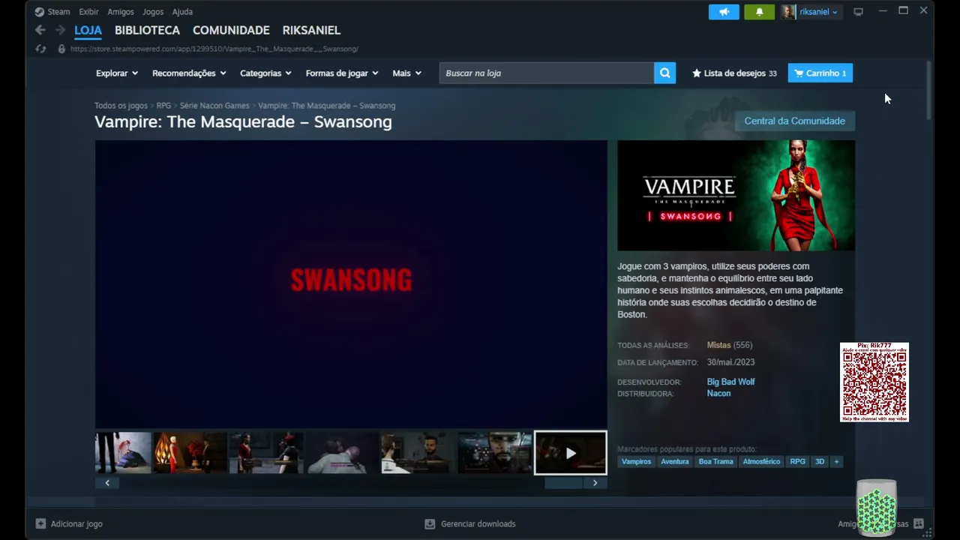The image size is (960, 540).
Task: Open the Mistas reviews link
Action: coord(718,345)
